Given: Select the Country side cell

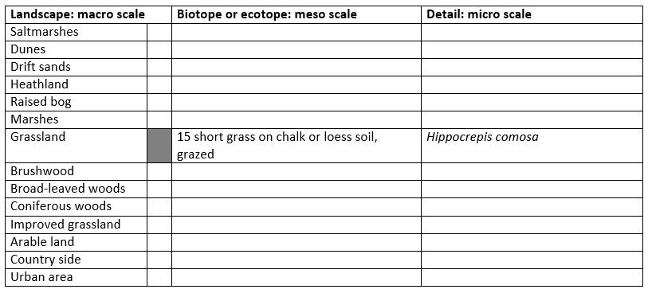Looking at the screenshot, I should [77, 260].
